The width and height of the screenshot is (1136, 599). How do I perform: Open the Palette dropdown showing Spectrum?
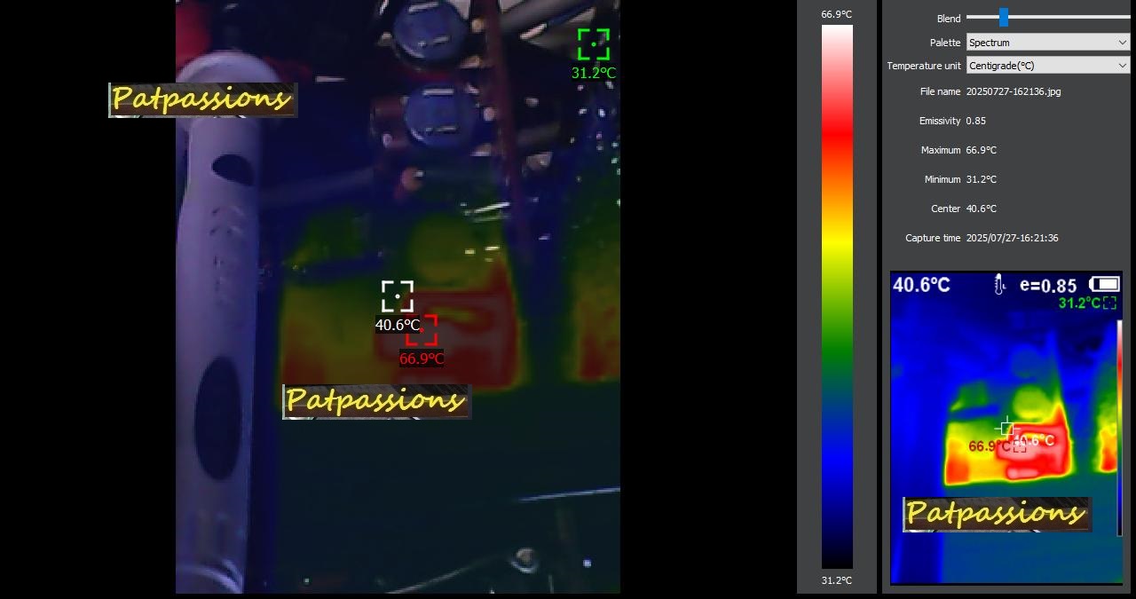(1046, 43)
